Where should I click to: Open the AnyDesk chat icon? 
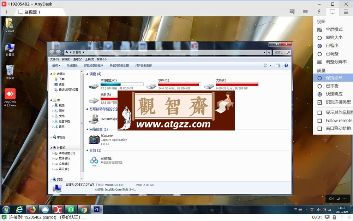click(x=292, y=12)
